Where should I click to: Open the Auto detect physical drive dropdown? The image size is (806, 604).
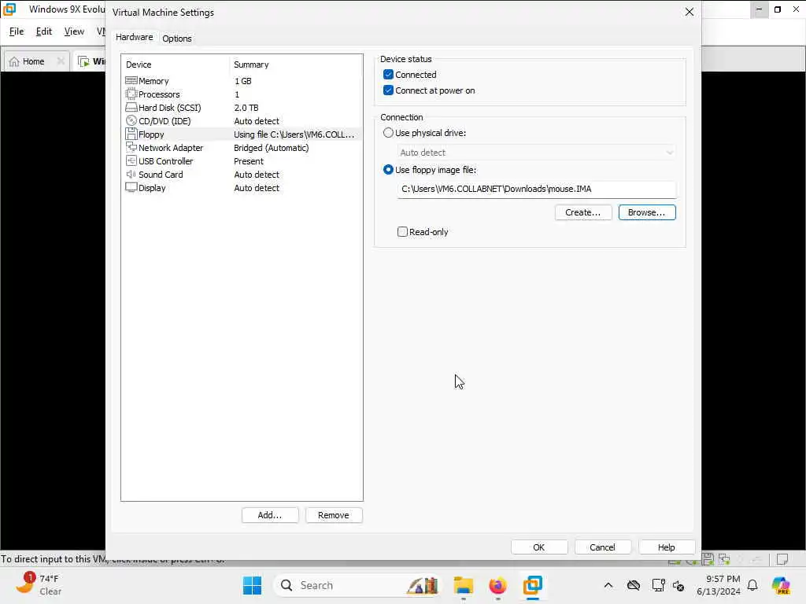point(537,153)
